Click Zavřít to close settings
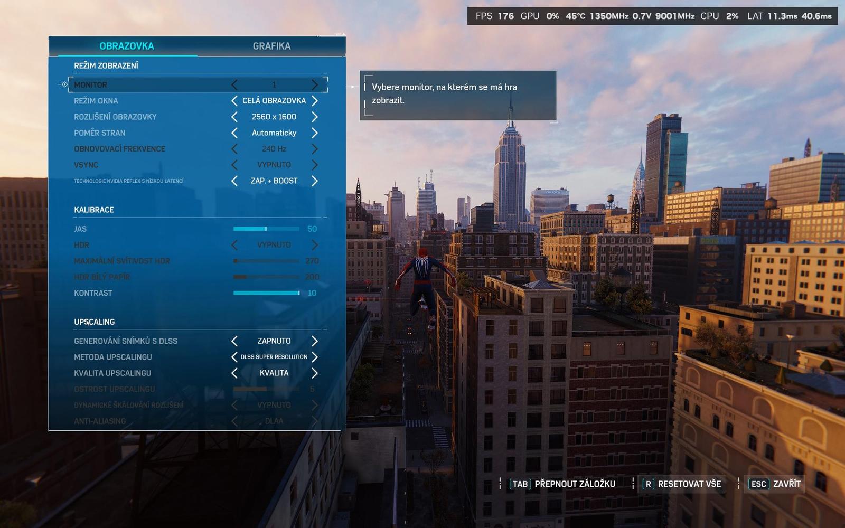This screenshot has height=528, width=845. tap(776, 484)
